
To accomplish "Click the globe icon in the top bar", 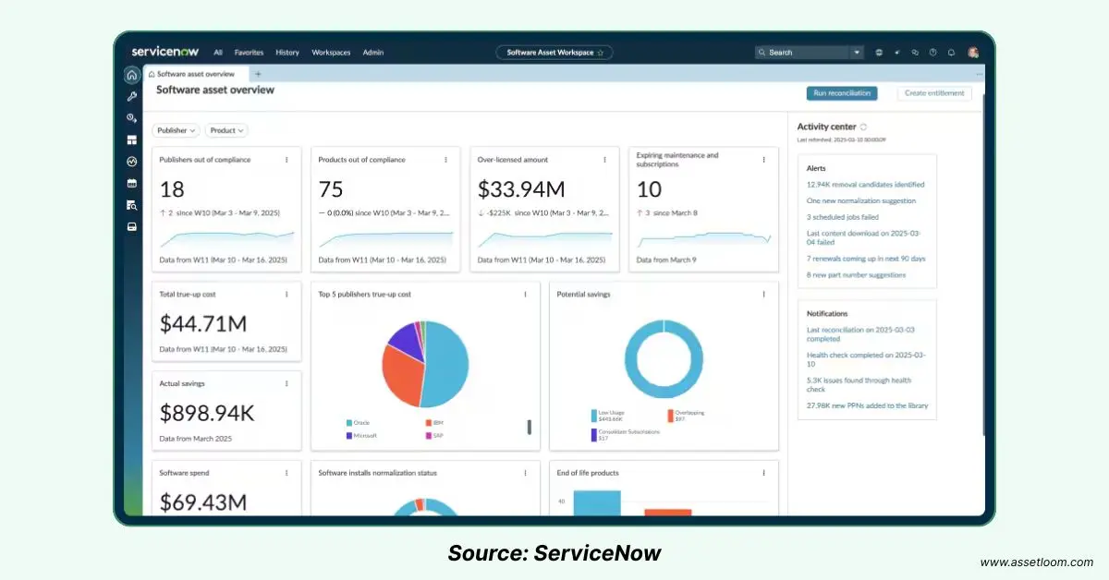I will [x=879, y=53].
